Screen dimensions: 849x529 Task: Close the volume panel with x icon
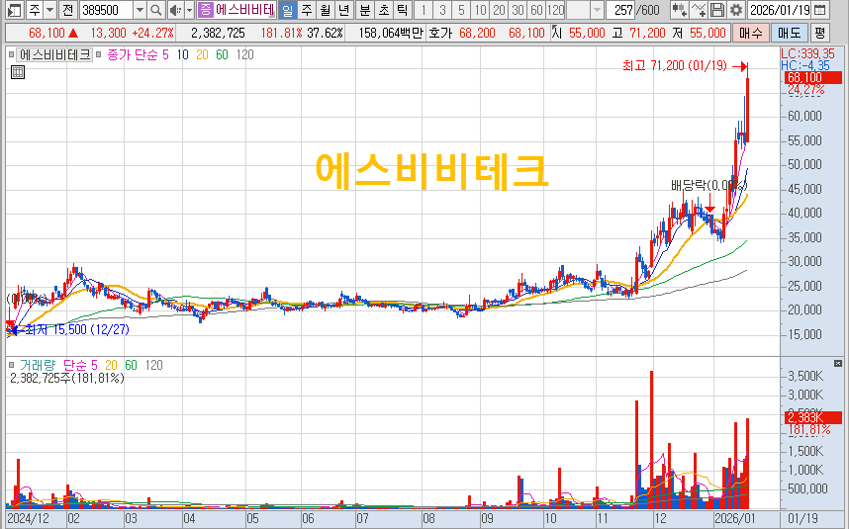(838, 364)
